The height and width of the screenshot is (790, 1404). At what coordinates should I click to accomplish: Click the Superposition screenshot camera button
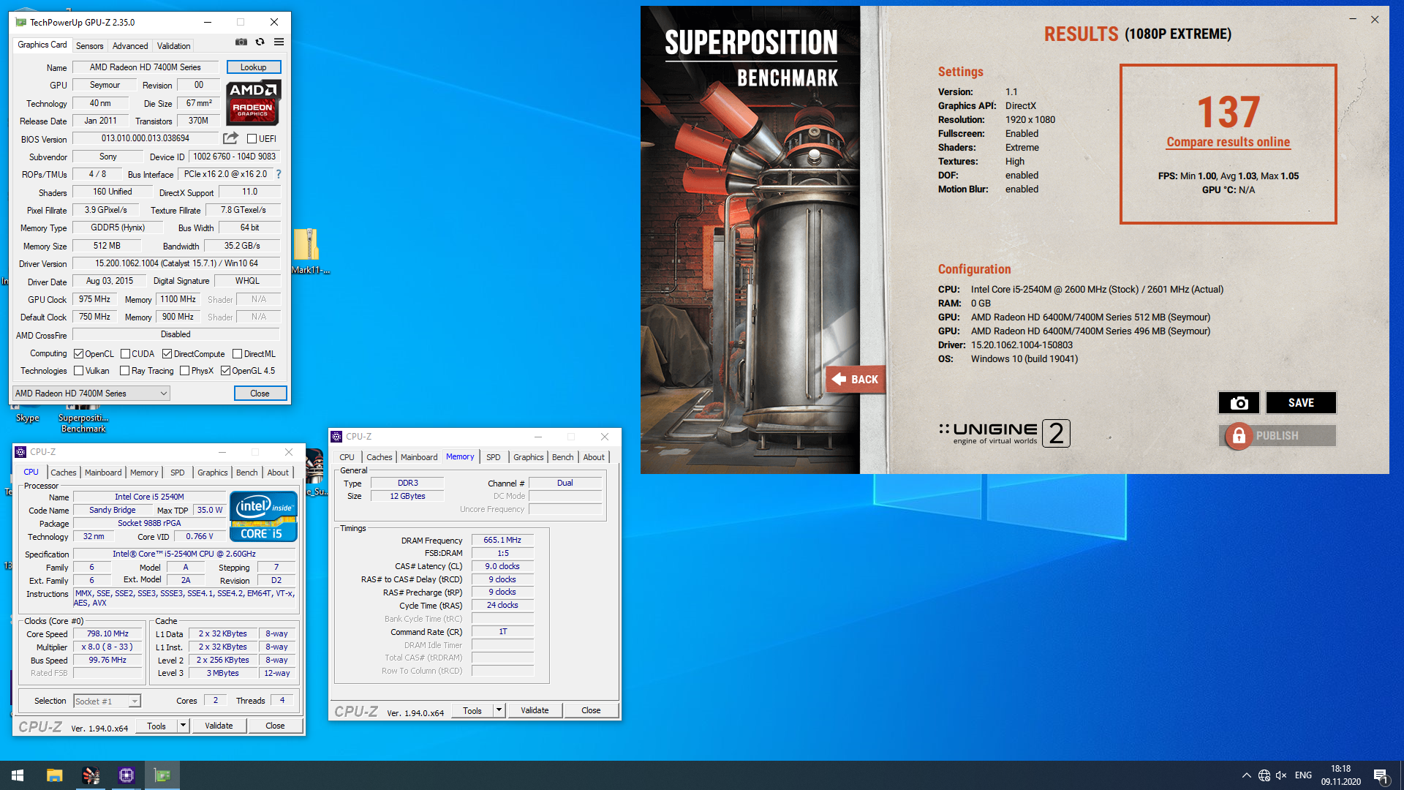point(1238,403)
